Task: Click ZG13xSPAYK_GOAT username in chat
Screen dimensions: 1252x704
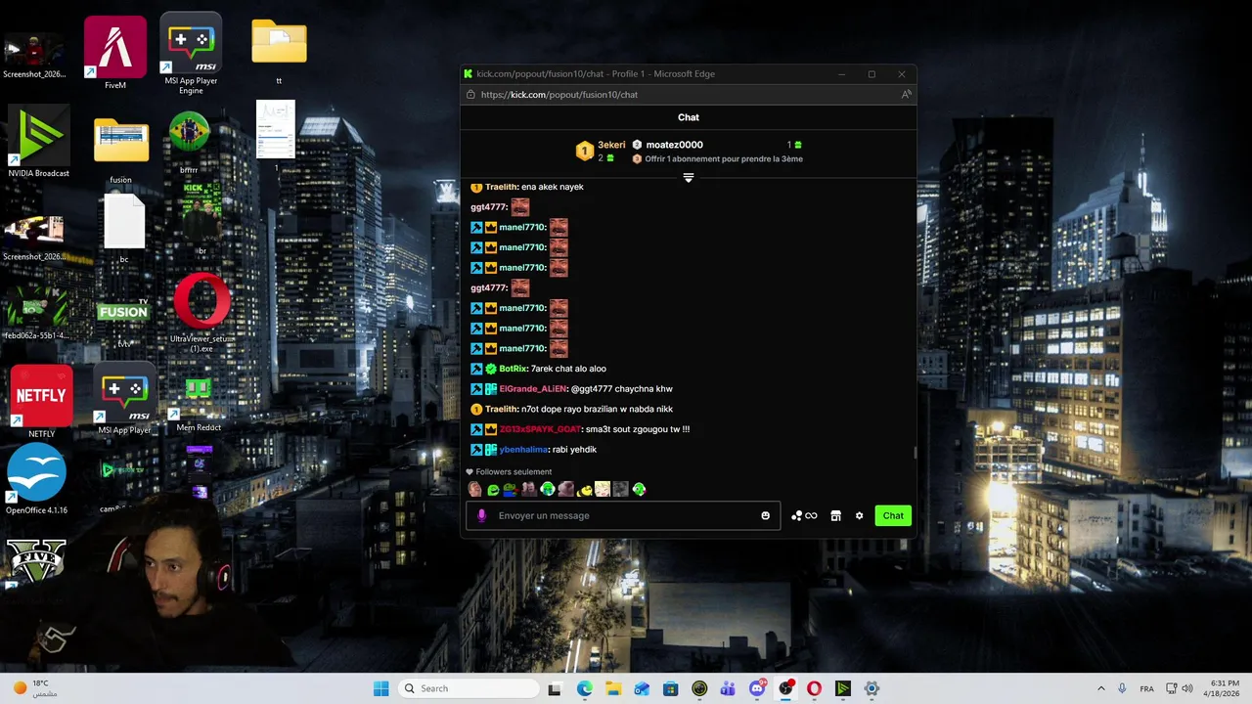Action: pyautogui.click(x=541, y=429)
